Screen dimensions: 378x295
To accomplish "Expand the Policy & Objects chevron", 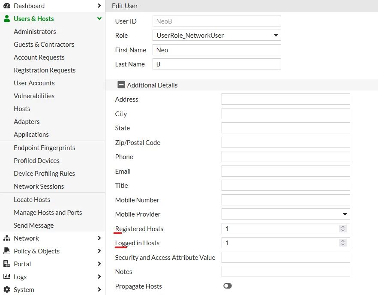I will (x=99, y=251).
